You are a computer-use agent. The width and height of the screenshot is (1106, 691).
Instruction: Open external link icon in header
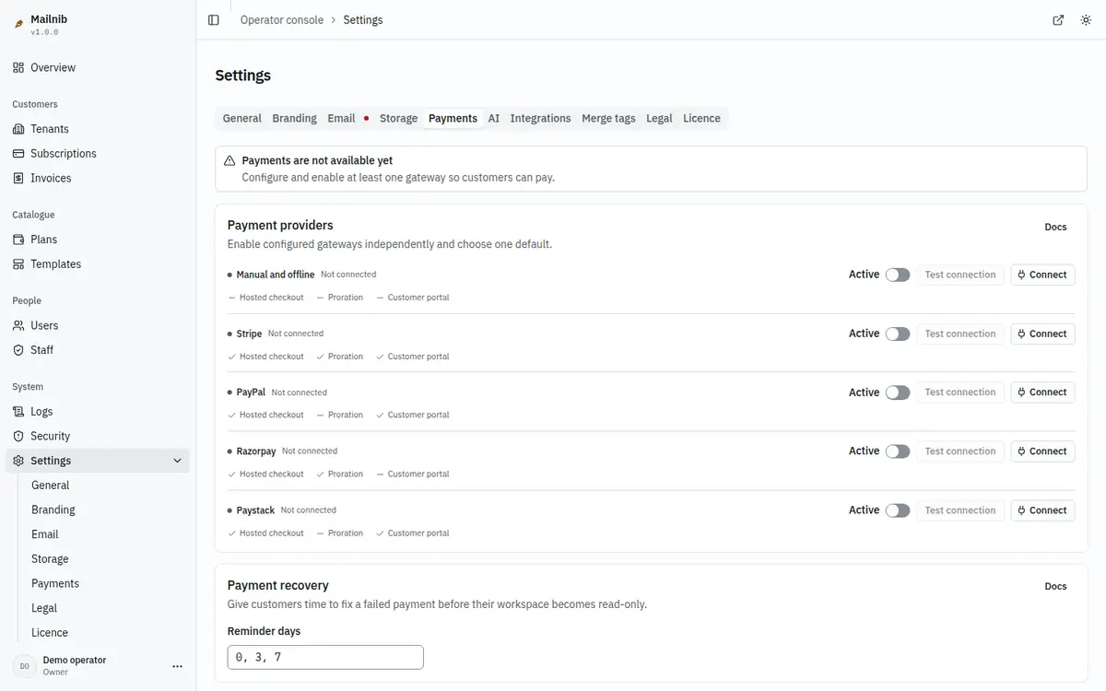pos(1058,19)
